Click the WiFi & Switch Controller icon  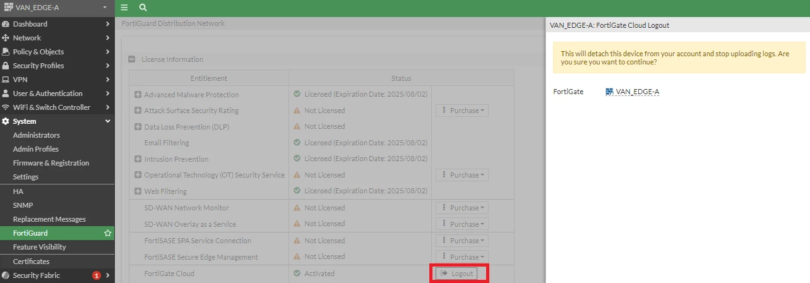6,107
